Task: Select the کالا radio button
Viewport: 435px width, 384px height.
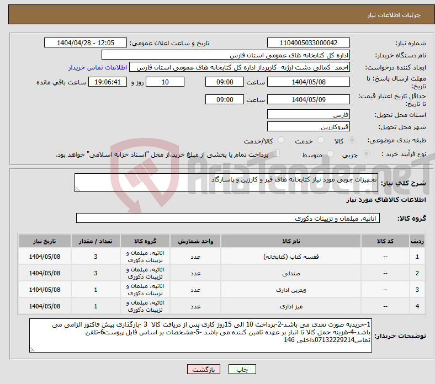Action: (353, 141)
